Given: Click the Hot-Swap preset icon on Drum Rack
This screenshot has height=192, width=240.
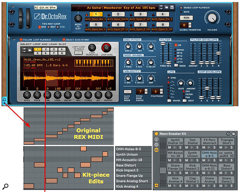Looking at the screenshot, I should point(228,134).
